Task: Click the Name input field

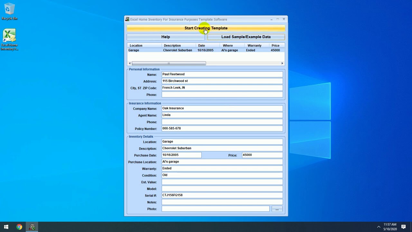Action: (x=222, y=74)
